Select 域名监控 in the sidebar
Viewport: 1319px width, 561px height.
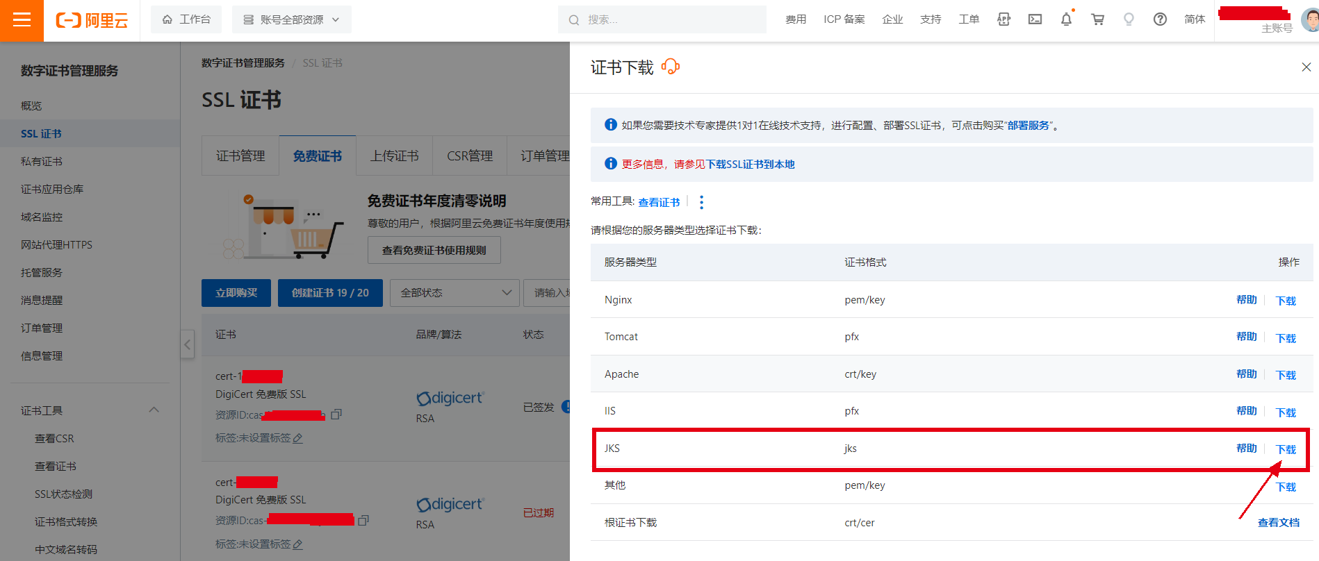point(42,217)
